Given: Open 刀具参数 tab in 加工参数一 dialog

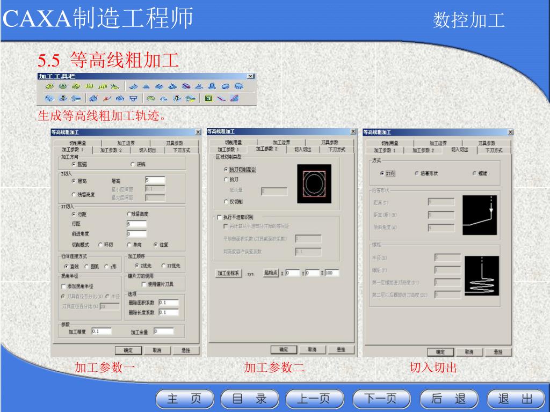Looking at the screenshot, I should click(x=175, y=143).
